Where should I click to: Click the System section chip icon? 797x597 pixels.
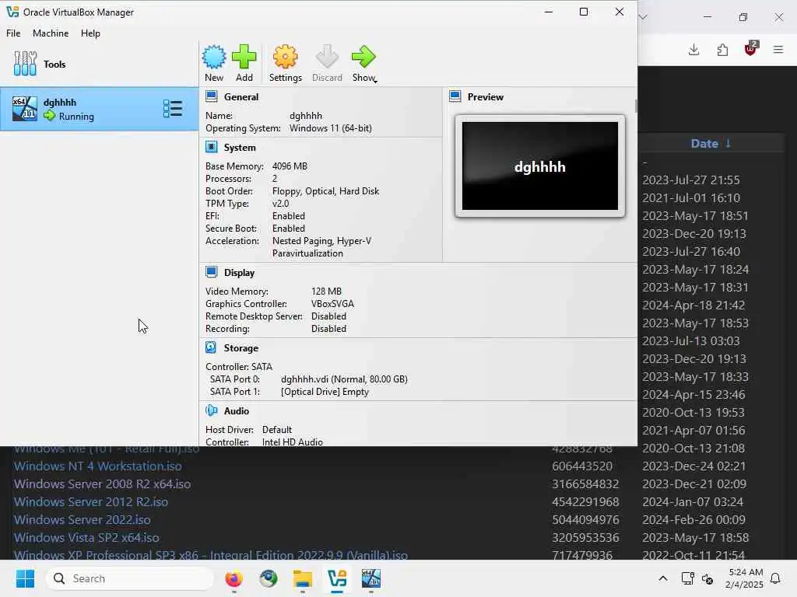coord(212,147)
